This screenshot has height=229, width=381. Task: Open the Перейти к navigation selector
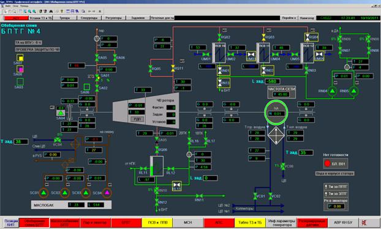tap(289, 18)
